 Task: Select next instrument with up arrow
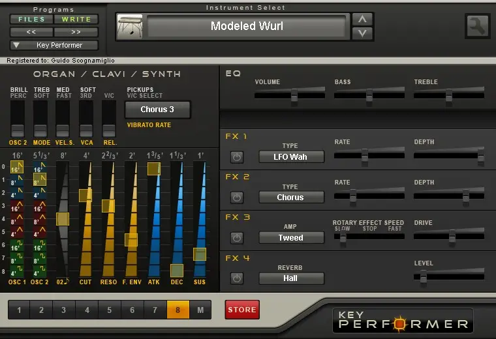pyautogui.click(x=362, y=20)
